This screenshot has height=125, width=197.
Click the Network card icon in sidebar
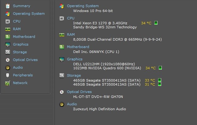click(x=7, y=83)
